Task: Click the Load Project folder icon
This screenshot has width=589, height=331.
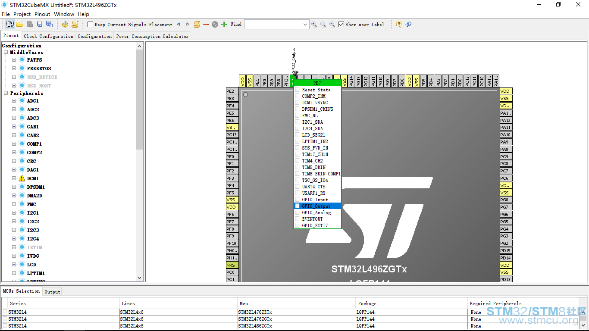Action: point(20,24)
